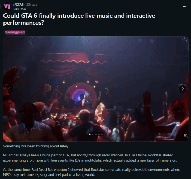Click the Red Dead Redemption 2 paragraph

pos(92,172)
